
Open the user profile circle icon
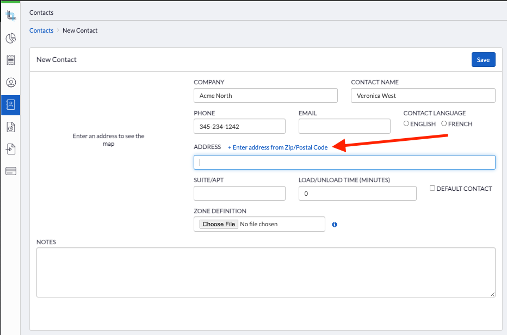click(11, 83)
